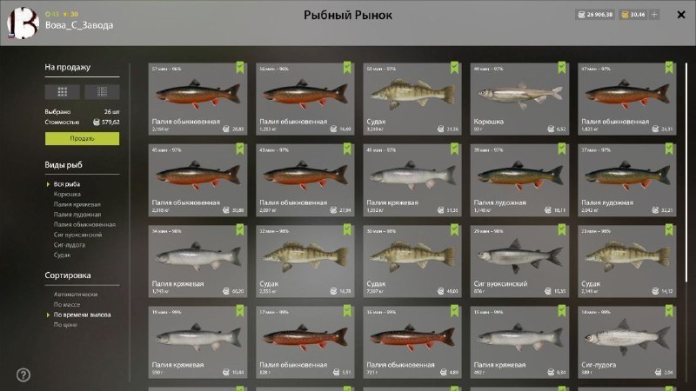Filter fish list by Судак
The height and width of the screenshot is (391, 696).
pos(62,255)
